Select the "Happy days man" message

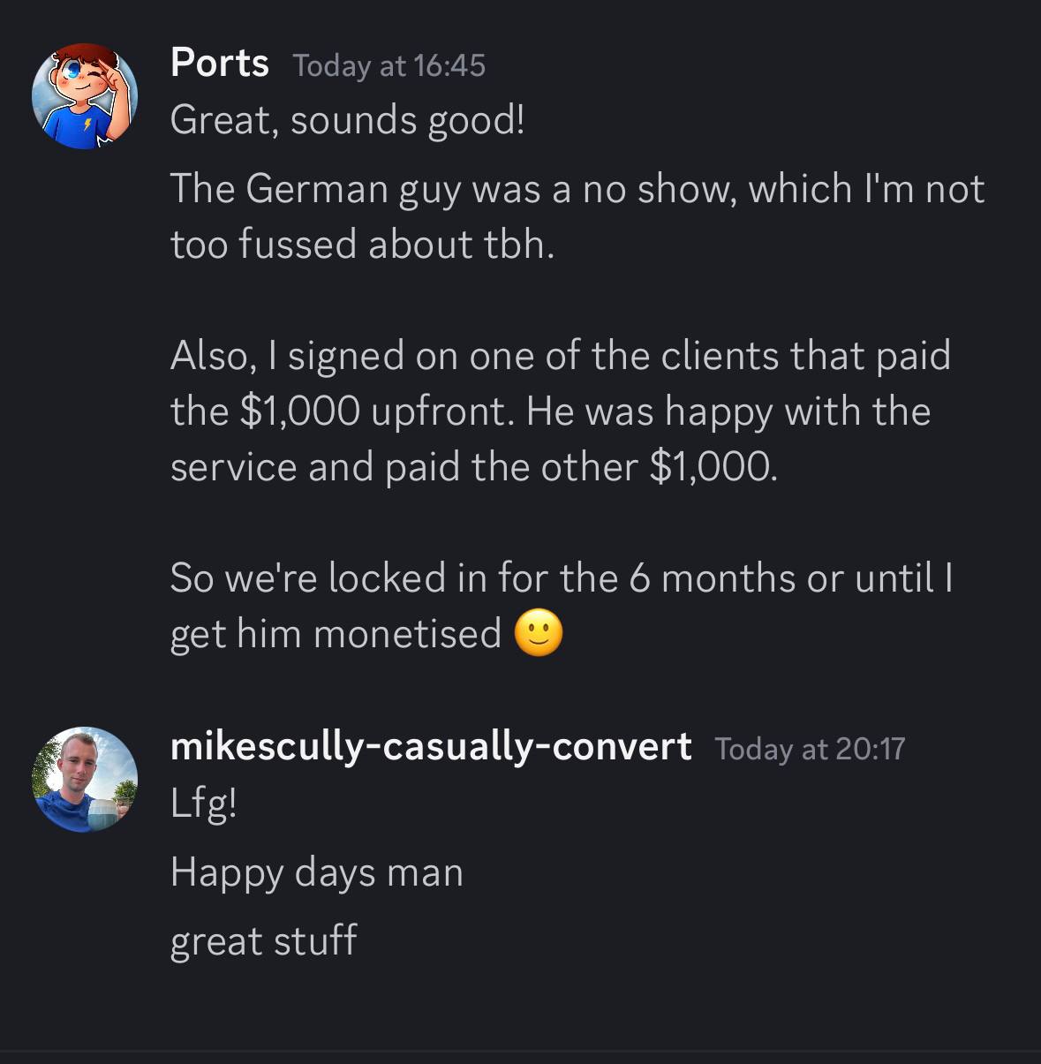[x=317, y=873]
